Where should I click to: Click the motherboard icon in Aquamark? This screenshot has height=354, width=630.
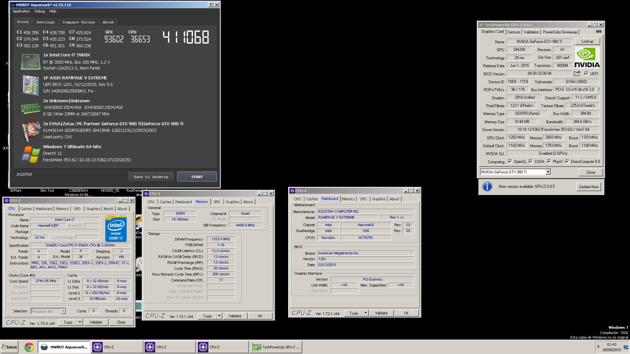click(31, 85)
